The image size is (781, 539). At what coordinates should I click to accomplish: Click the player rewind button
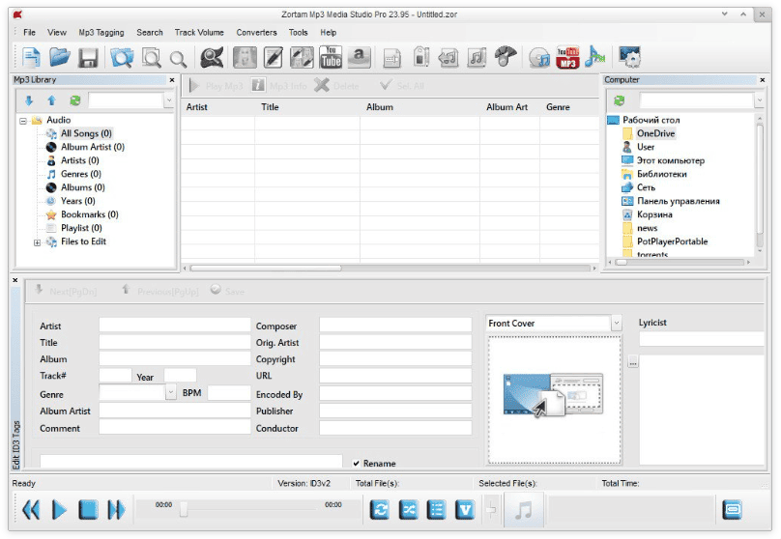point(31,510)
